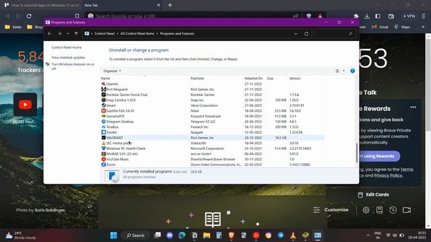This screenshot has height=242, width=431.
Task: Open Discord from the taskbar
Action: click(x=170, y=235)
